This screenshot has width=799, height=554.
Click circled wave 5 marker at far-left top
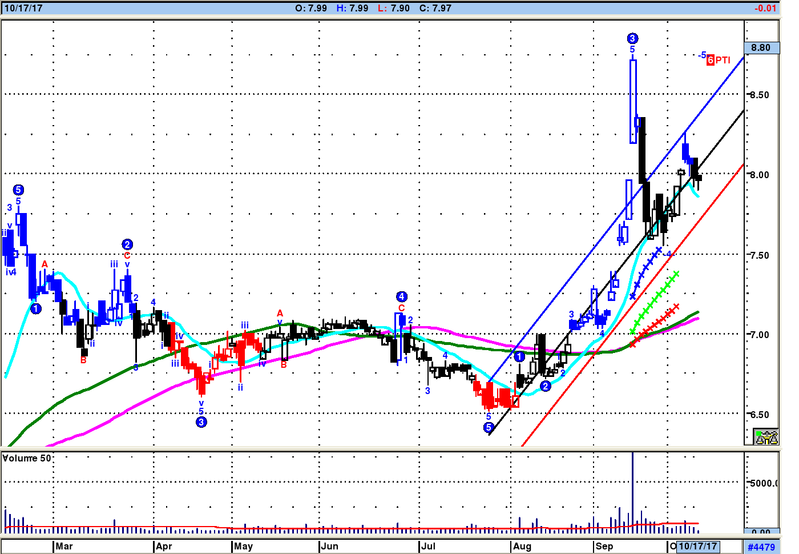(18, 190)
